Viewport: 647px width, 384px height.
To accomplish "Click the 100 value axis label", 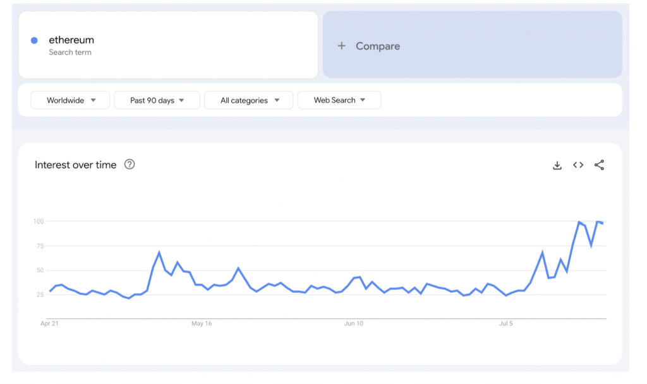I will point(38,221).
